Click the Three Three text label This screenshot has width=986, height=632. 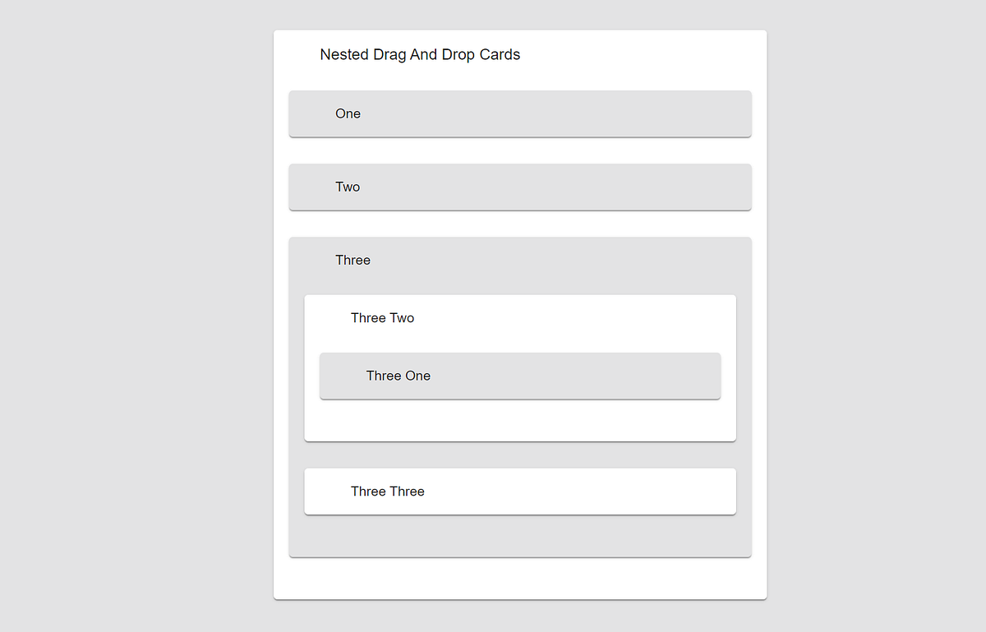click(387, 491)
